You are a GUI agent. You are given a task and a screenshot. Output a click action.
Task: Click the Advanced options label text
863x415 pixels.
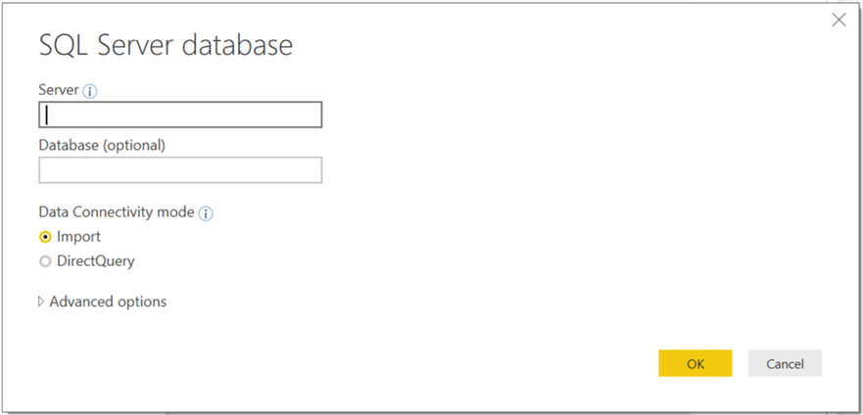coord(108,301)
